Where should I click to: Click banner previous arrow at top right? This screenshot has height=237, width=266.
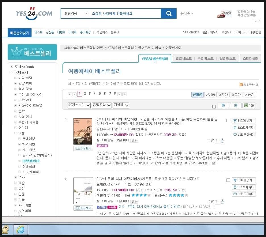point(255,21)
